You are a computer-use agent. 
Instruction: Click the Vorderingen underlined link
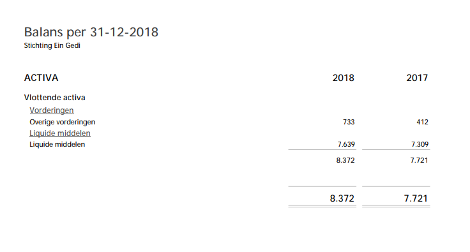(52, 110)
